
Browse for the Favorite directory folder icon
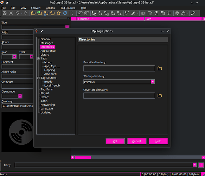(x=160, y=68)
